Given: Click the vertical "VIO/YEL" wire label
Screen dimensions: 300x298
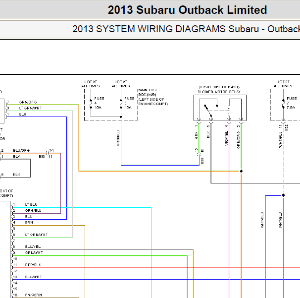Looking at the screenshot, I should coord(227,138).
